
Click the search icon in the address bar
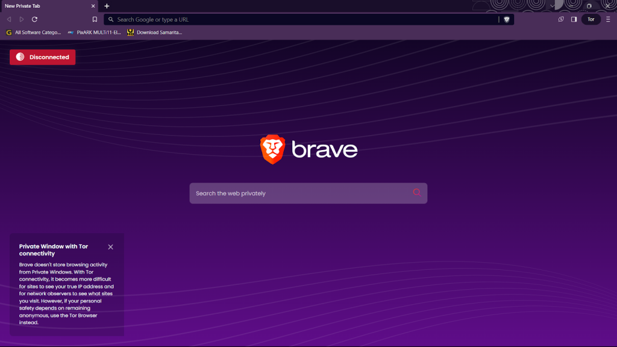click(x=111, y=19)
